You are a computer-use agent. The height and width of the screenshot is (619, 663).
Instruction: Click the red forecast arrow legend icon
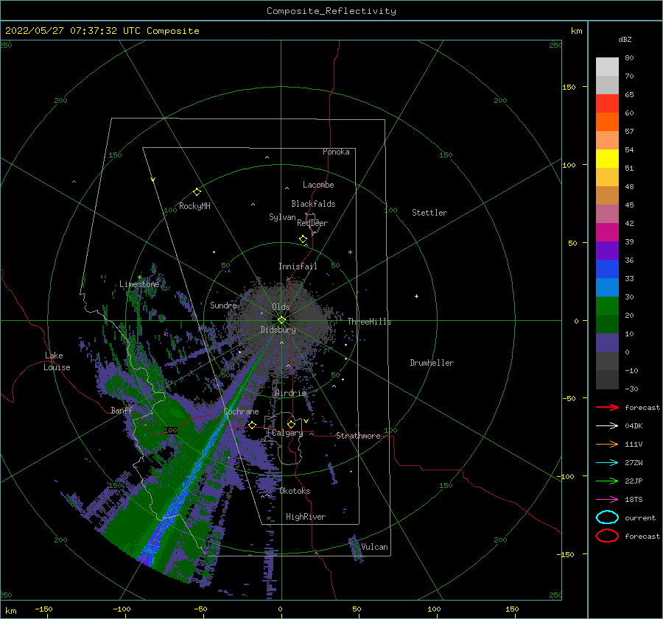[607, 407]
